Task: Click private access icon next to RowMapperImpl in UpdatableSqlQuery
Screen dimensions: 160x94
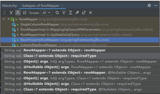Action: pyautogui.click(x=18, y=35)
